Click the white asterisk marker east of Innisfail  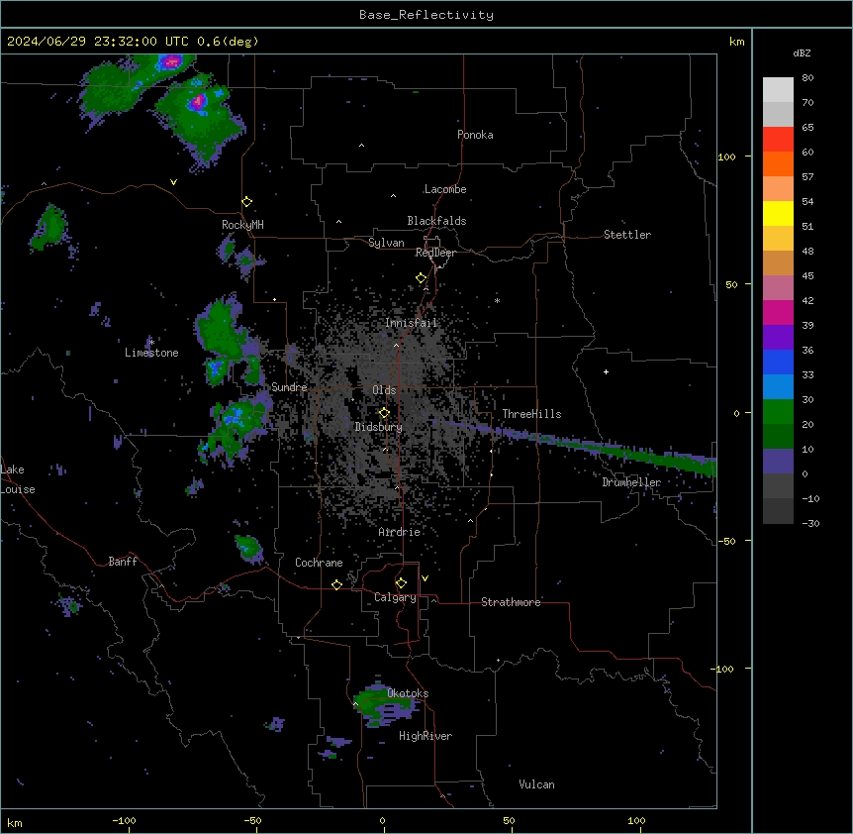click(x=497, y=300)
